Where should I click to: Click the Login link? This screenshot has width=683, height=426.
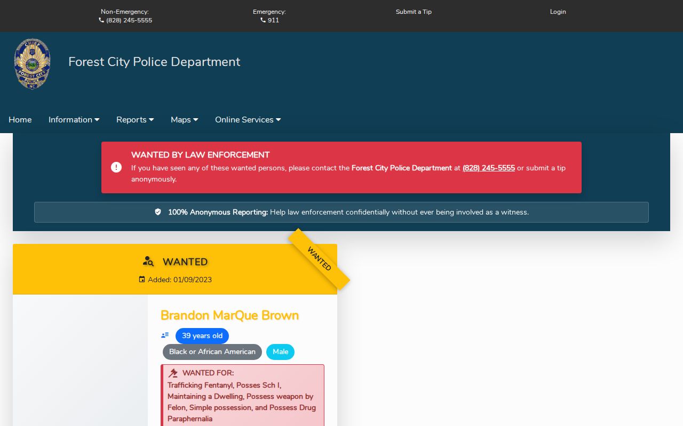pyautogui.click(x=558, y=12)
